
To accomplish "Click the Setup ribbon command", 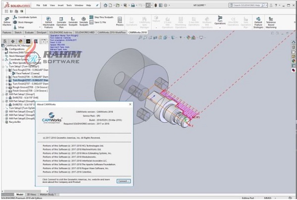I will click(x=19, y=27).
